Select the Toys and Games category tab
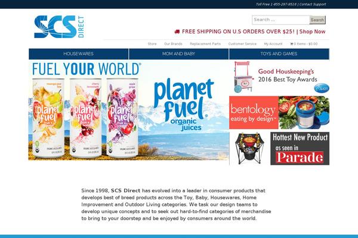The height and width of the screenshot is (238, 358). (279, 54)
